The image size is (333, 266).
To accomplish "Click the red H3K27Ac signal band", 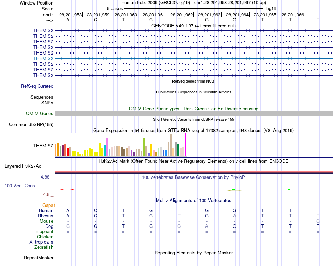I will pyautogui.click(x=194, y=172).
